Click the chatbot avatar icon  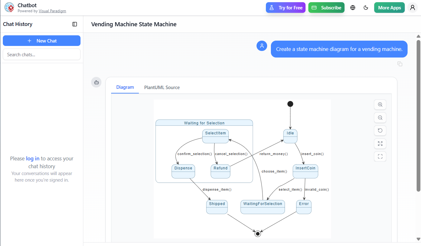coord(96,82)
